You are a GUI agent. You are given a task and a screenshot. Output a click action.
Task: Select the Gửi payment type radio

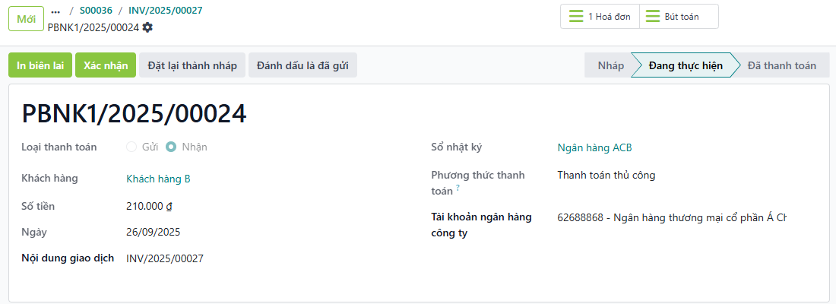tap(131, 147)
